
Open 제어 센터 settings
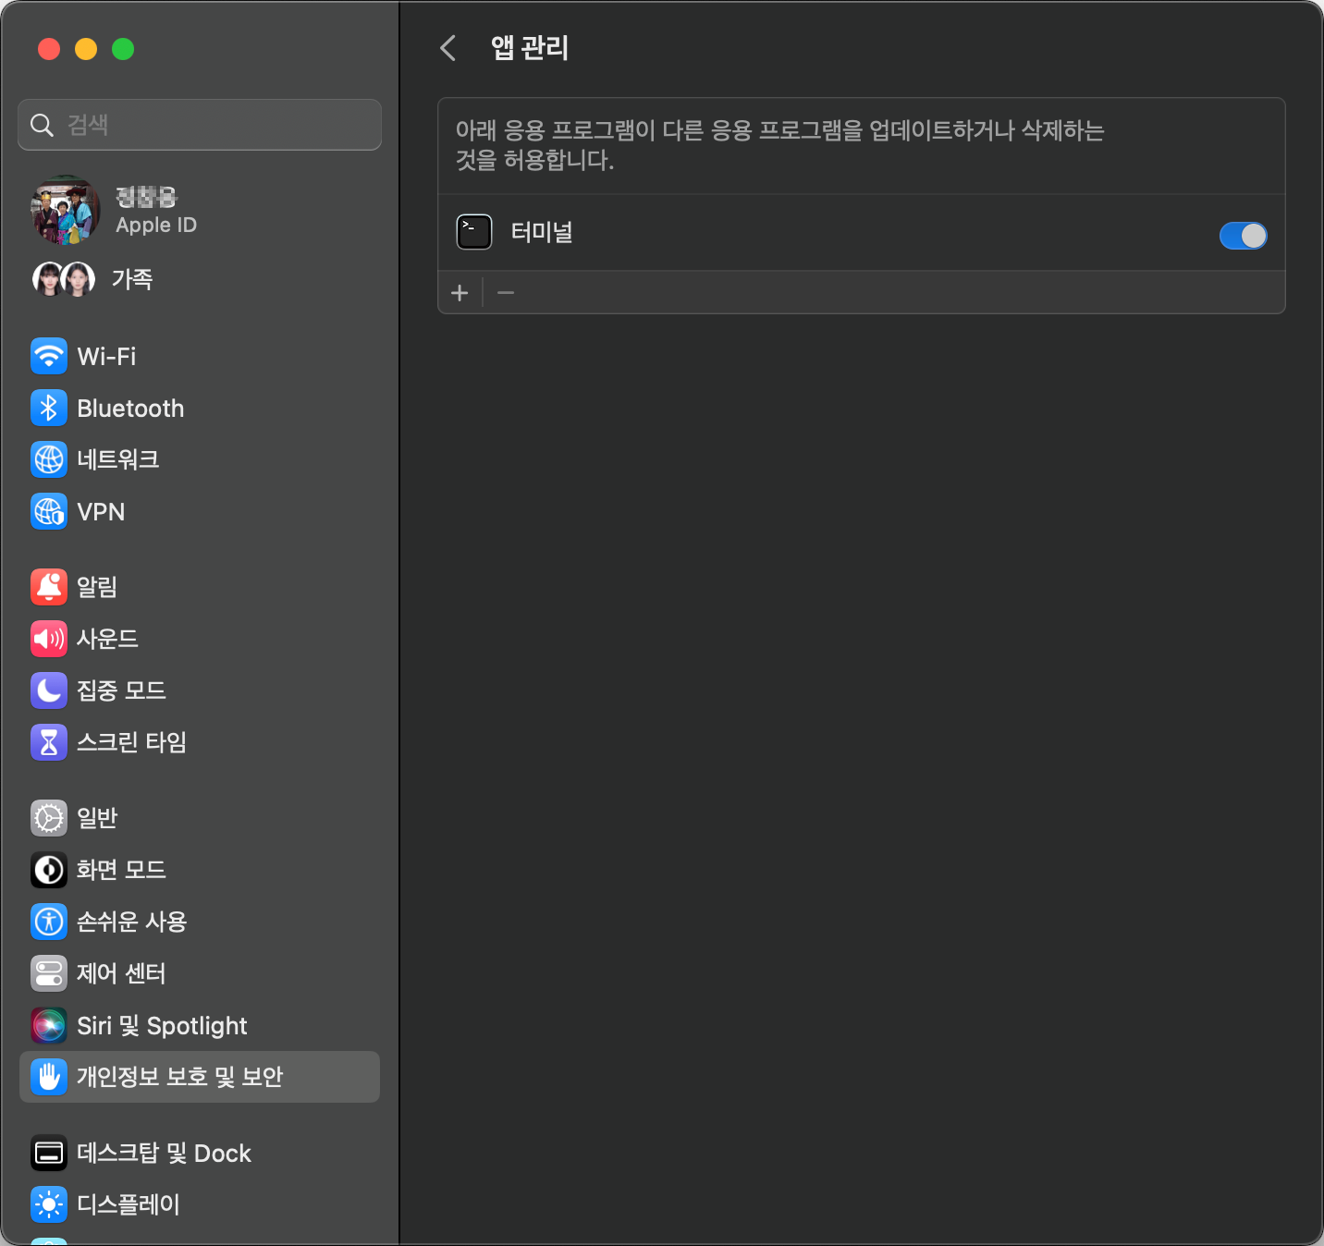(x=120, y=973)
